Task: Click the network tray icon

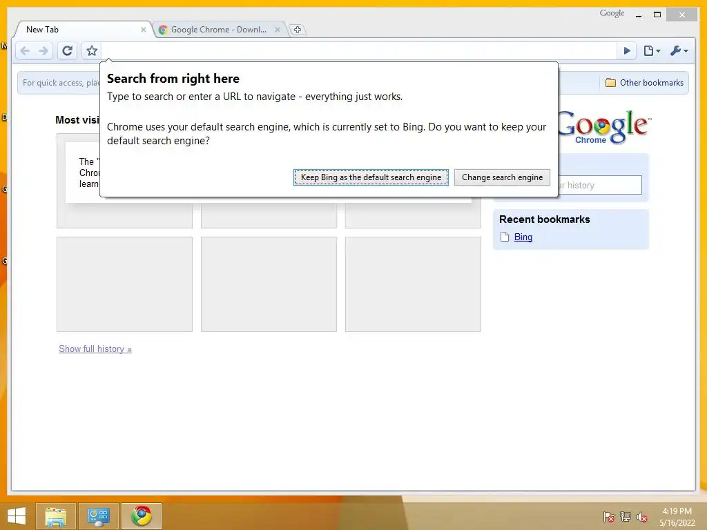Action: [x=626, y=517]
